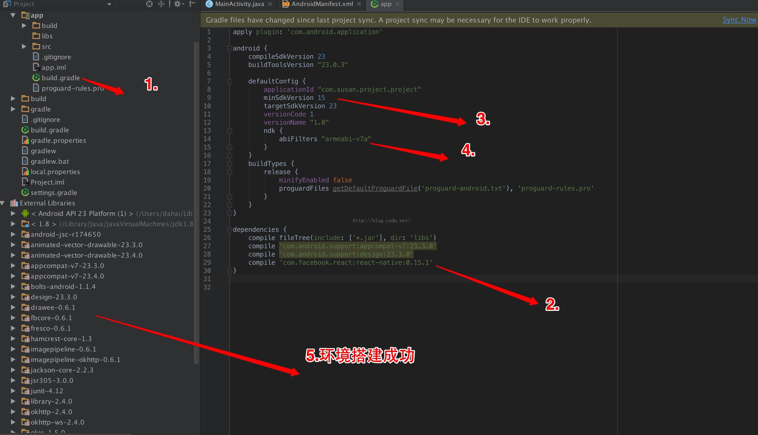
Task: Fold the ndk block gutter marker
Action: pos(230,131)
